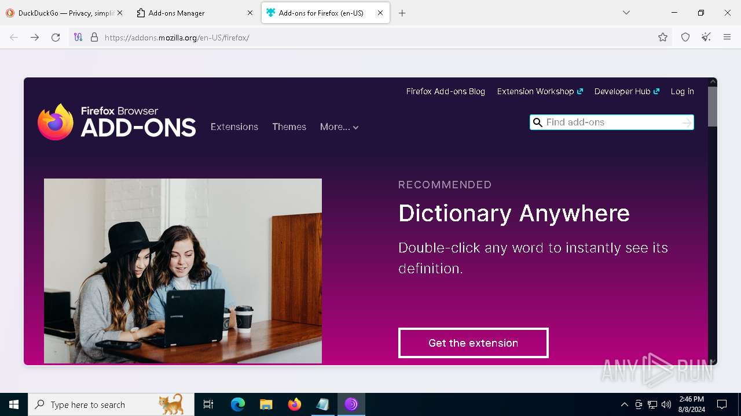Open Developer Hub link
Viewport: 741px width, 416px height.
[x=626, y=91]
